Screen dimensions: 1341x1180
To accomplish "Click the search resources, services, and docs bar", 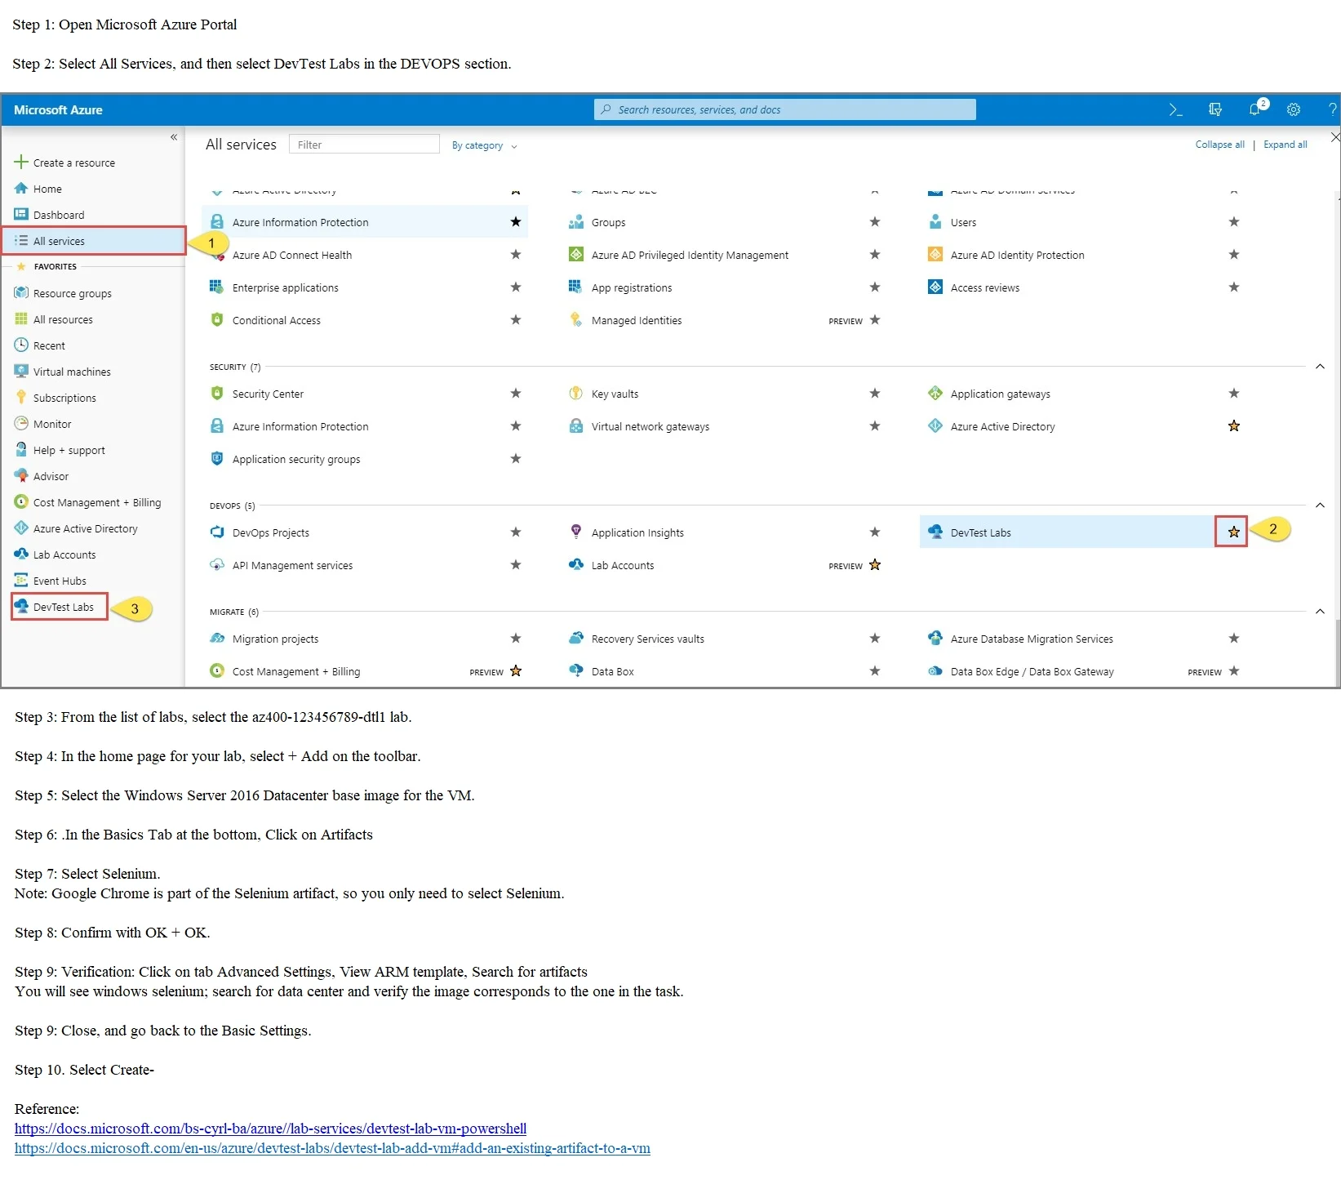I will pyautogui.click(x=784, y=109).
